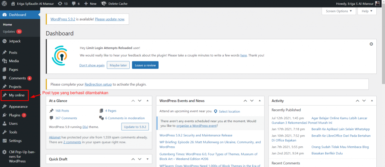Open the 4 Pages link

click(111, 111)
